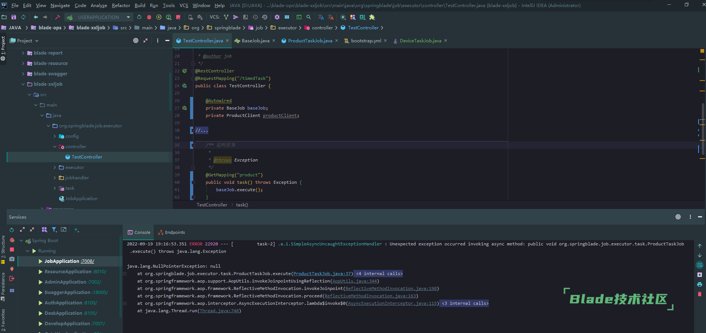Viewport: 706px width, 333px height.
Task: Open Search Everywhere magnifier icon
Action: pos(309,17)
